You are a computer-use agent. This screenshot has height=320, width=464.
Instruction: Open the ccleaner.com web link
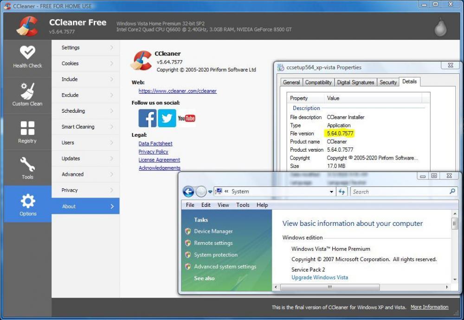pos(178,91)
